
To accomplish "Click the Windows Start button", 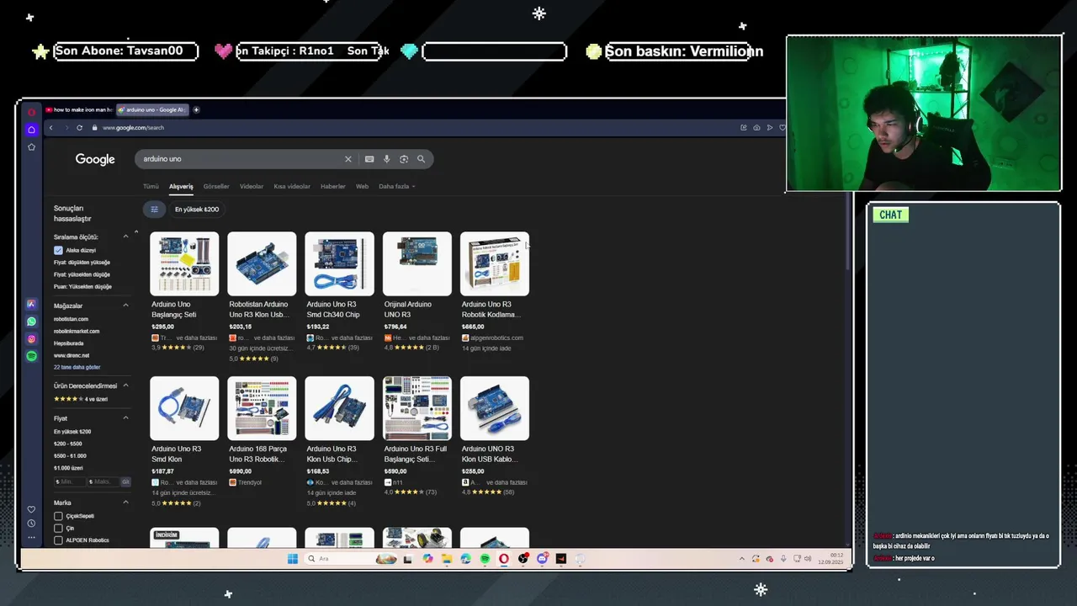I will pyautogui.click(x=292, y=559).
